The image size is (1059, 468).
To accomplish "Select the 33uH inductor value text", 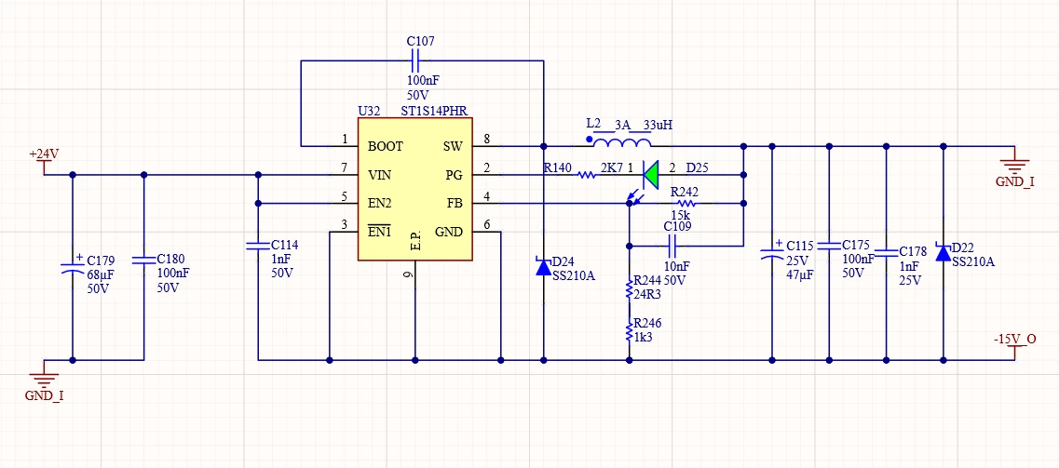I will (x=658, y=125).
